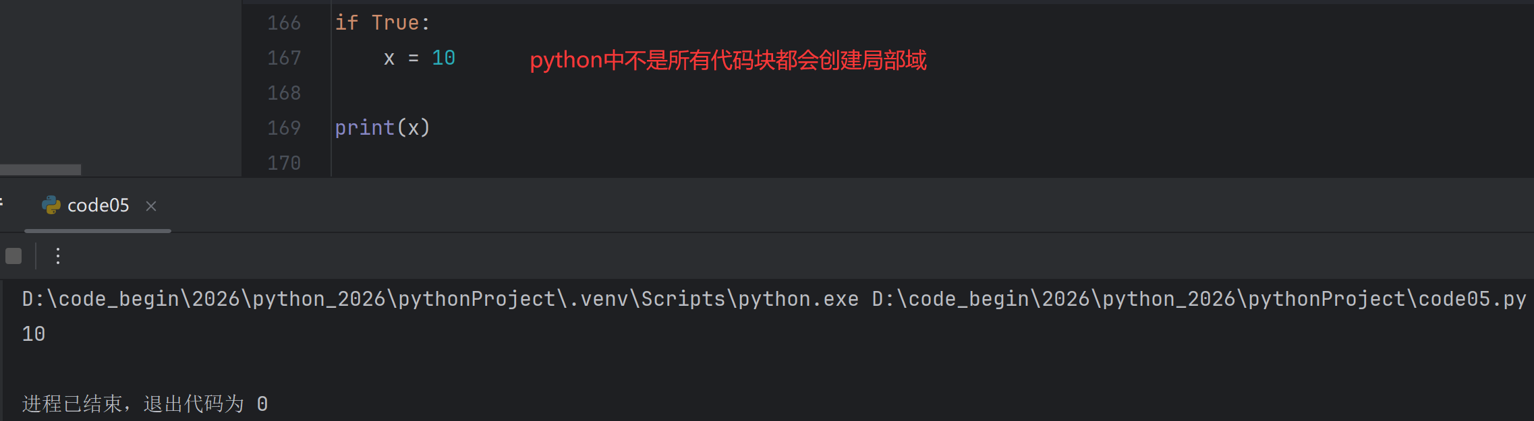Click the grey Stop button in run toolbar
This screenshot has height=421, width=1534.
pos(13,256)
